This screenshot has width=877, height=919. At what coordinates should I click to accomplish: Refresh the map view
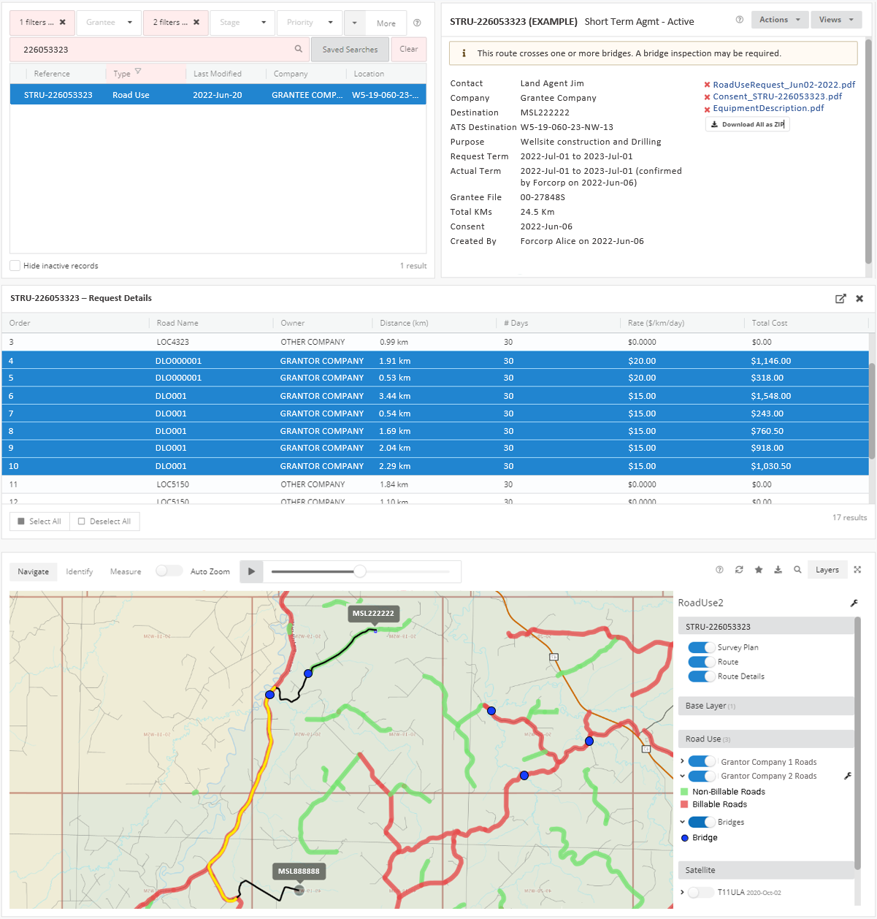point(739,570)
